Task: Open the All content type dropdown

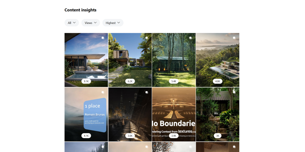Action: 72,23
